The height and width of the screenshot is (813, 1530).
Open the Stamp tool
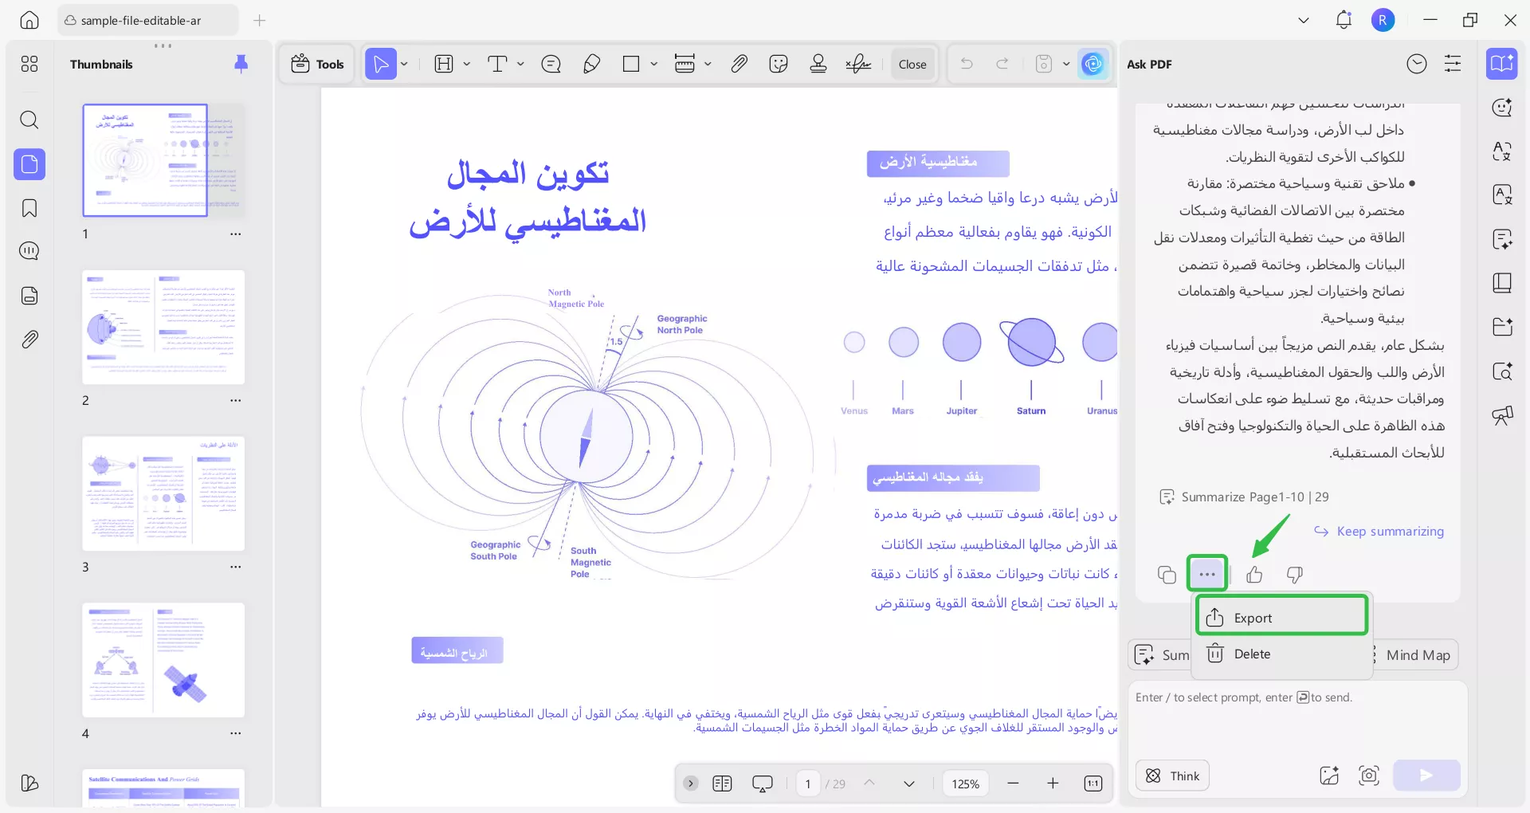818,64
